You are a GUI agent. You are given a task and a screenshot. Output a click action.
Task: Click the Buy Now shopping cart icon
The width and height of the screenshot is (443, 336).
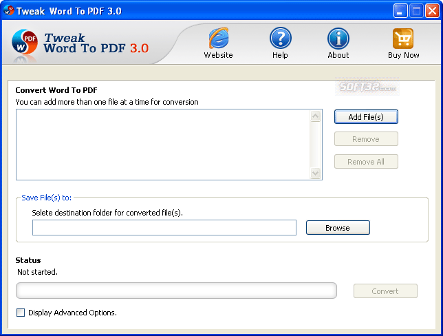point(403,39)
